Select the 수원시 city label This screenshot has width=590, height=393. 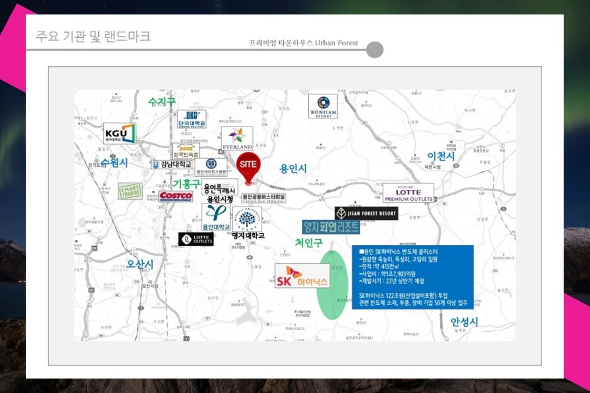[114, 163]
